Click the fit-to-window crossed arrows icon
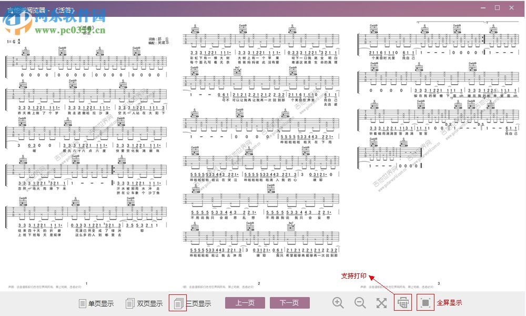 pyautogui.click(x=381, y=303)
